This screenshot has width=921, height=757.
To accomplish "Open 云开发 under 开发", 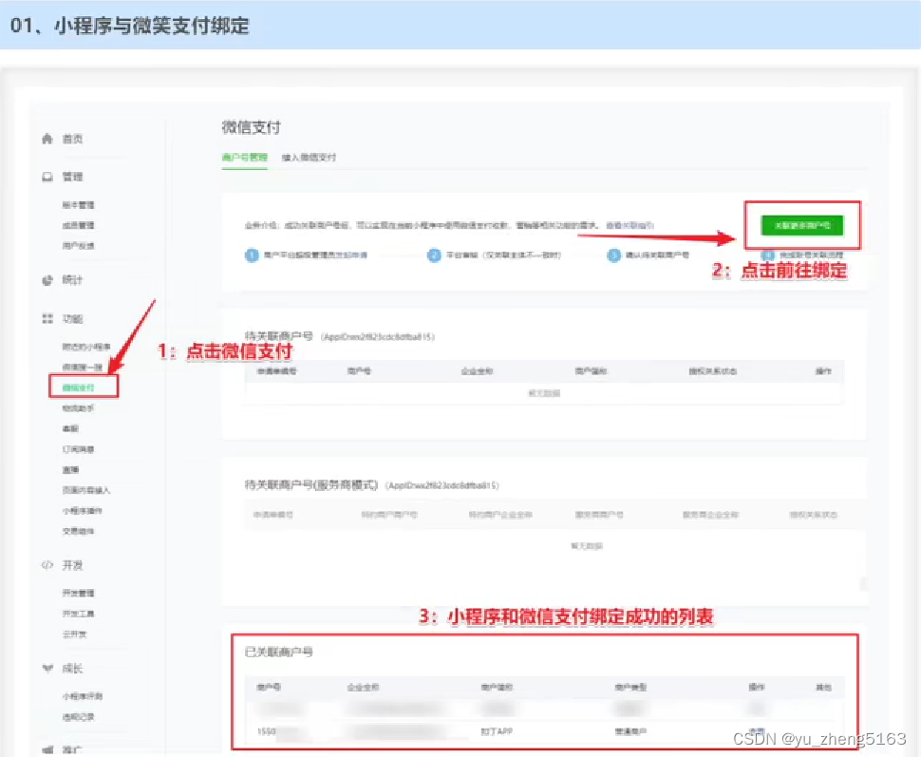I will click(x=75, y=634).
